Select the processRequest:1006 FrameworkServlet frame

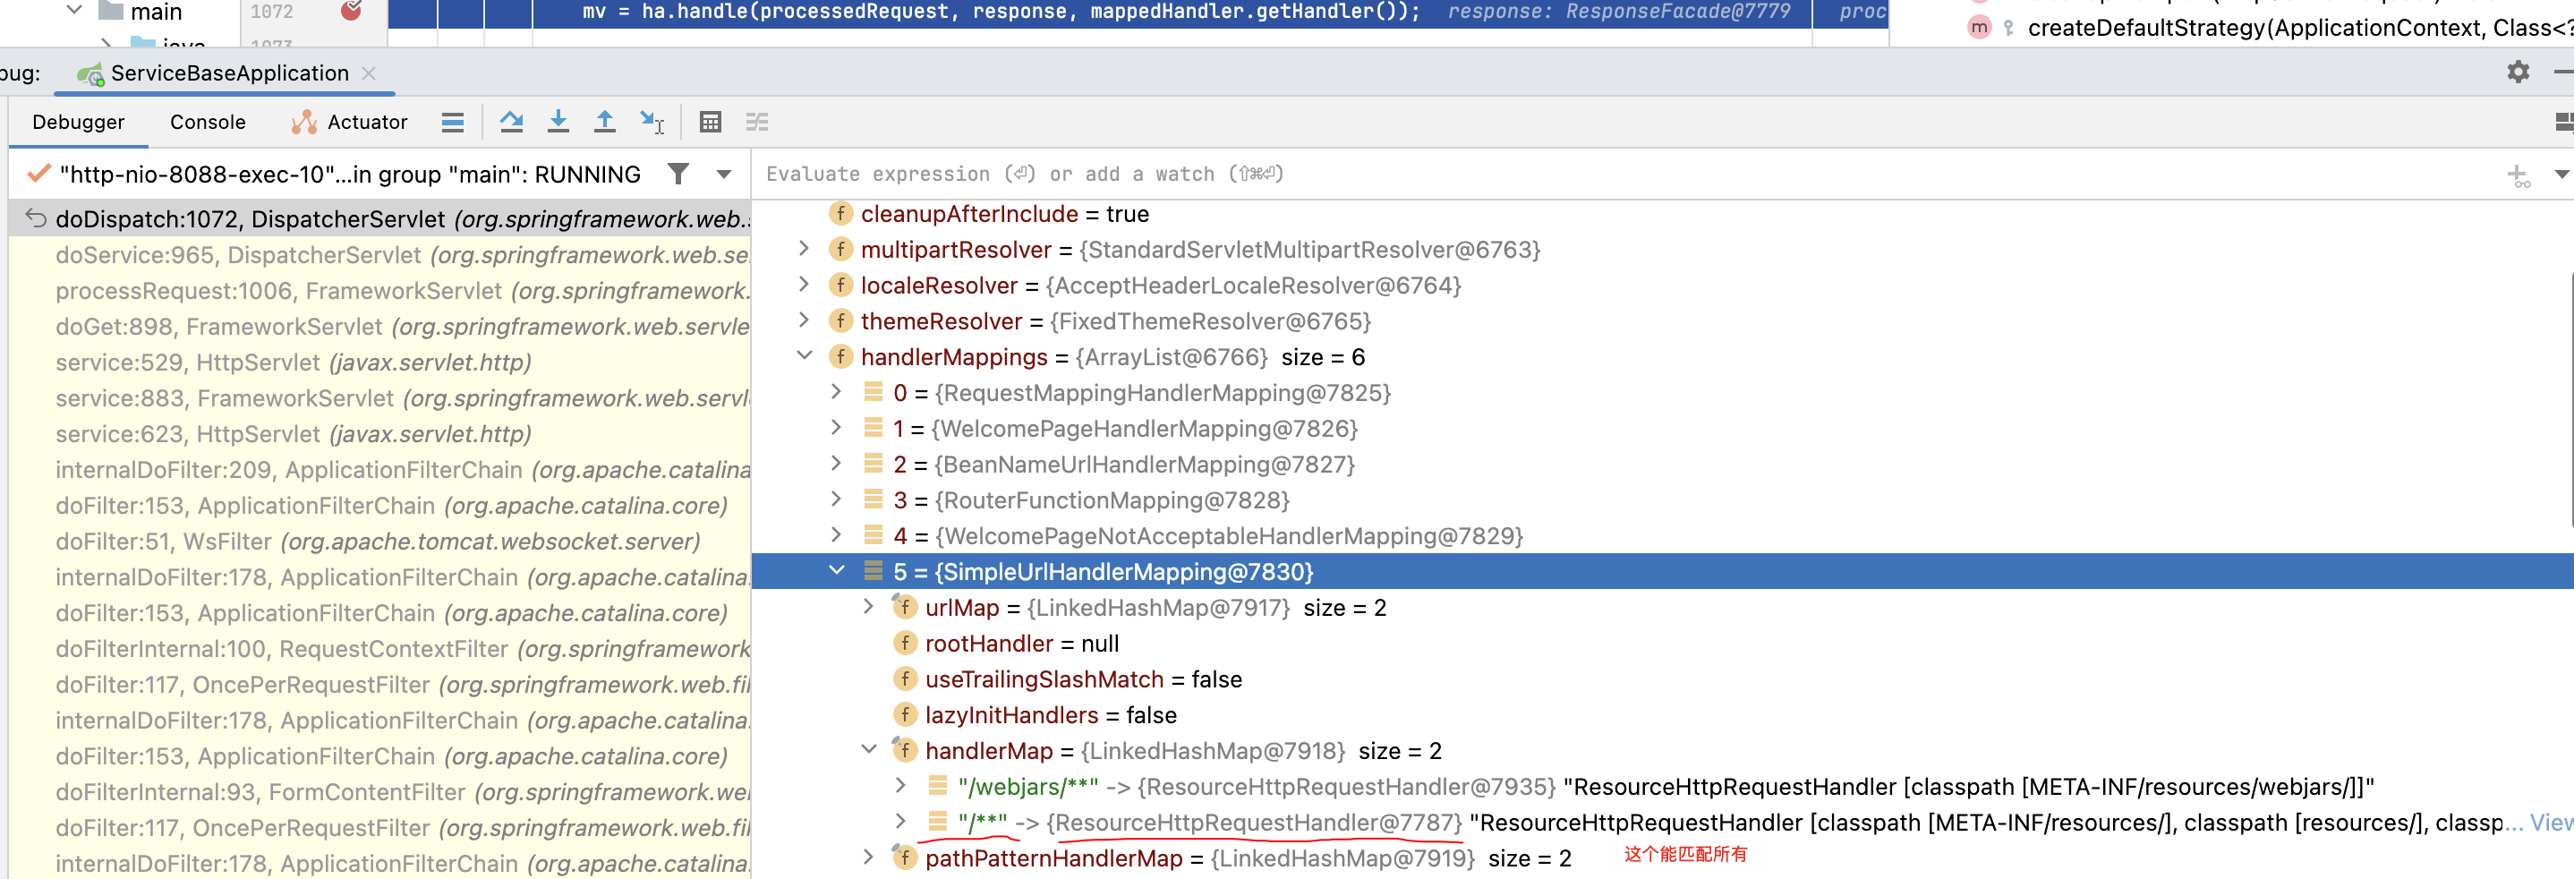(x=379, y=291)
